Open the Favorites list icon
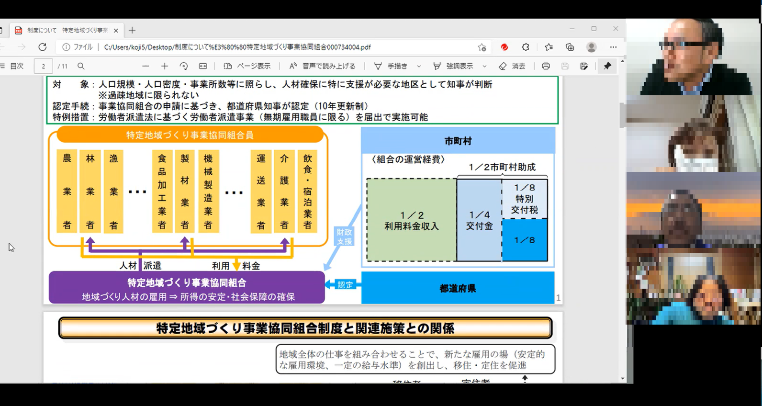Image resolution: width=762 pixels, height=406 pixels. click(x=549, y=47)
